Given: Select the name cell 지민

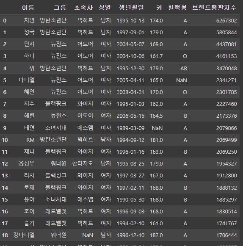Looking at the screenshot, I should click(29, 20).
